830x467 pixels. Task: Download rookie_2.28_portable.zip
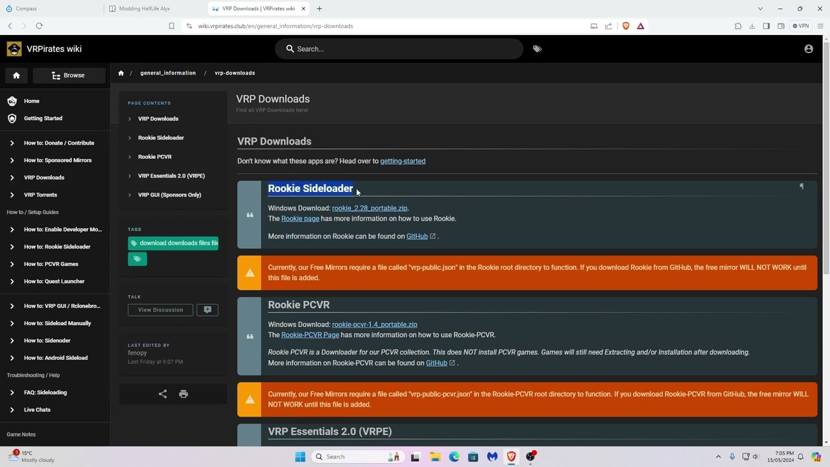[370, 208]
